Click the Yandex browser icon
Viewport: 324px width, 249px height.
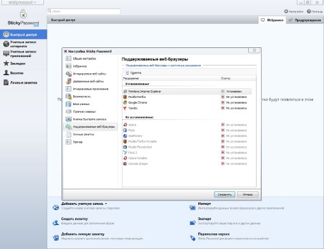[x=125, y=108]
